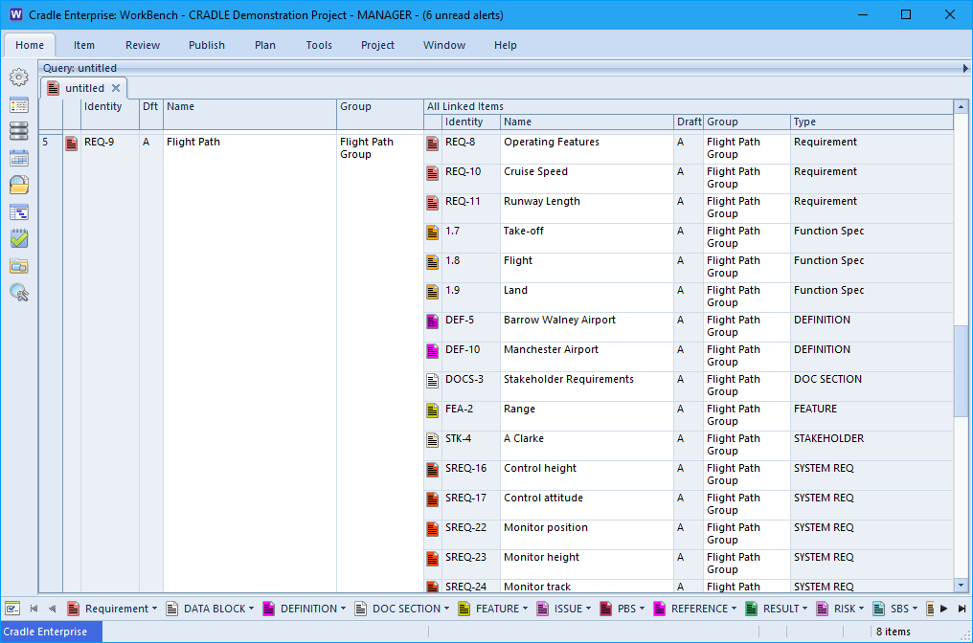The width and height of the screenshot is (973, 643).
Task: Open the magnifier search icon in sidebar
Action: 18,292
